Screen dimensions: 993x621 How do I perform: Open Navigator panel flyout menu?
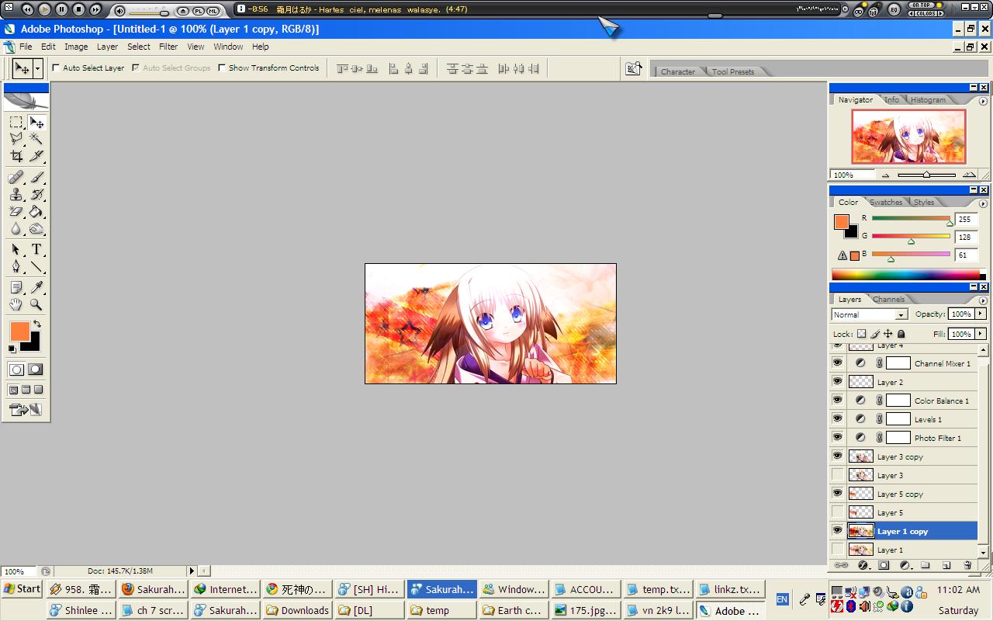click(984, 101)
